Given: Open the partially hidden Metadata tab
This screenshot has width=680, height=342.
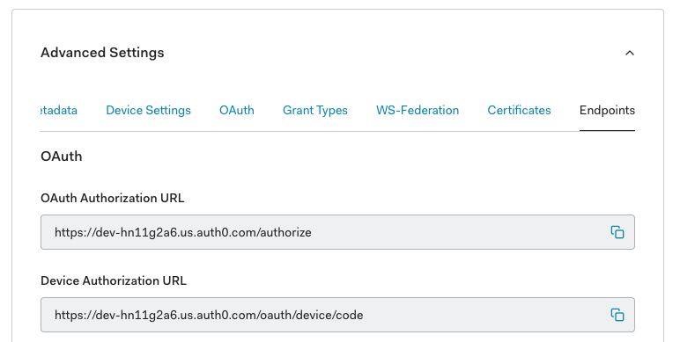Looking at the screenshot, I should click(x=59, y=111).
